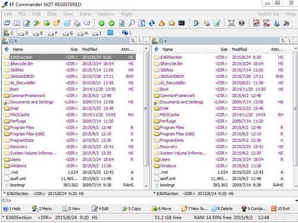This screenshot has height=223, width=298.
Task: Click the 10 Exit function button
Action: coord(281,209)
